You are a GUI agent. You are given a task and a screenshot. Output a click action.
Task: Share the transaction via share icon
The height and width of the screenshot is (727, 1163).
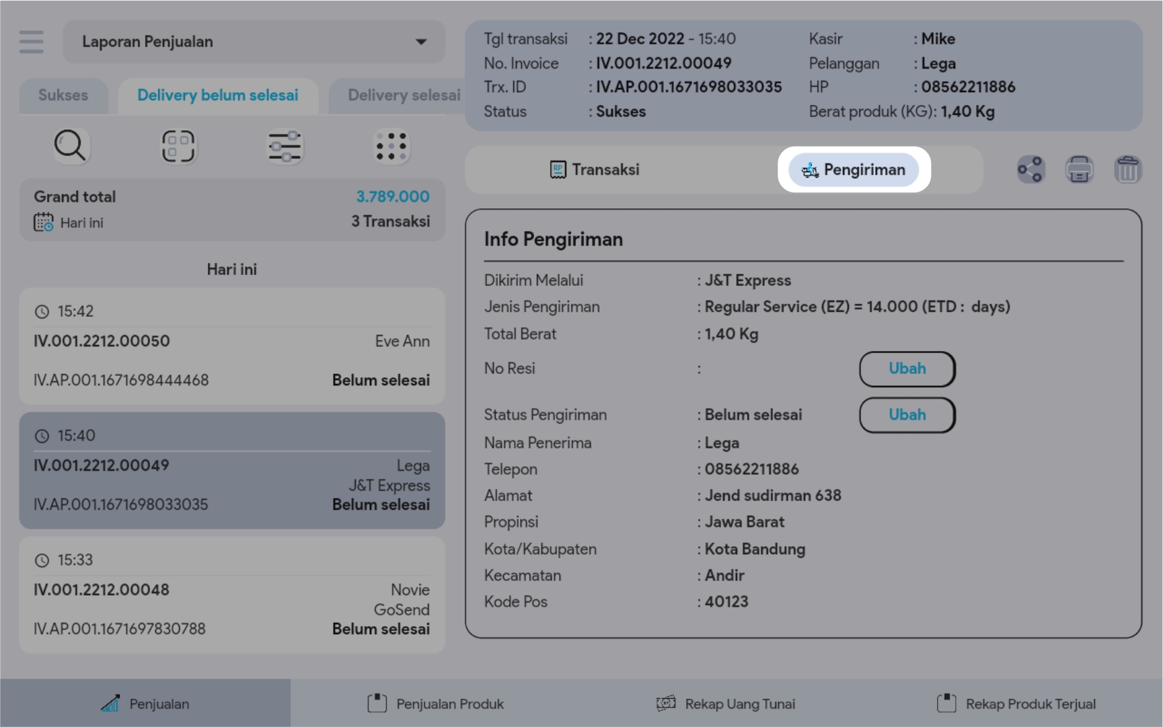(1030, 169)
